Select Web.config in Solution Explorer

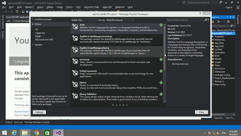[x=220, y=85]
